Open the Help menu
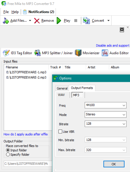130x172 pixels. (x=15, y=12)
